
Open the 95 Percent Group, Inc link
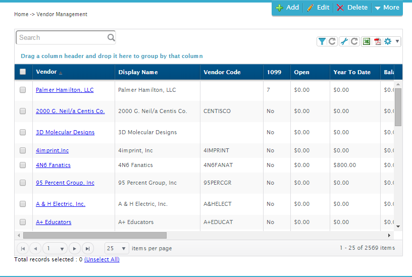(x=65, y=183)
